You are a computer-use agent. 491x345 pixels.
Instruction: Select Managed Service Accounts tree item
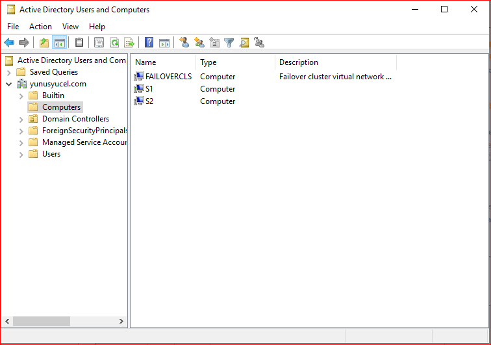click(84, 142)
